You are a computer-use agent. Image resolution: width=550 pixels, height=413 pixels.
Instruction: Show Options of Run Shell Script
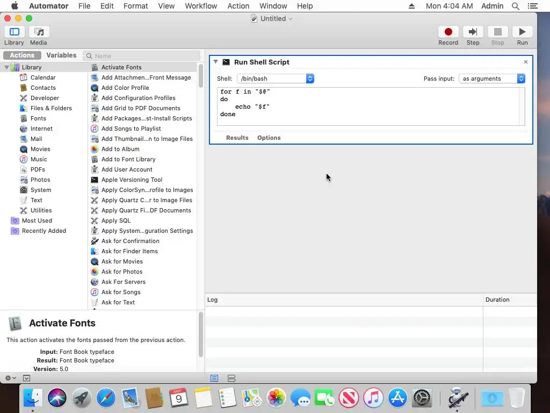(269, 138)
